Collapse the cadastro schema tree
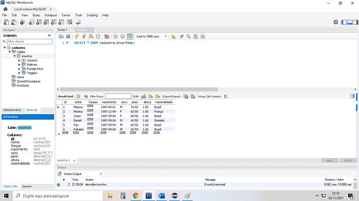Image resolution: width=359 pixels, height=201 pixels. [x=4, y=48]
